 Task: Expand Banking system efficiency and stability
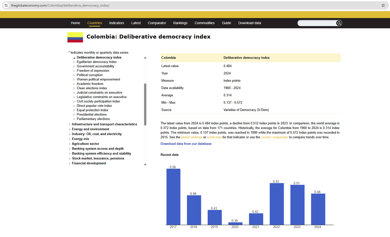(70, 154)
